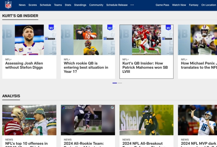Open rookie quarterbacks thumbnail image
Screen dimensions: 217x147
(x=88, y=40)
